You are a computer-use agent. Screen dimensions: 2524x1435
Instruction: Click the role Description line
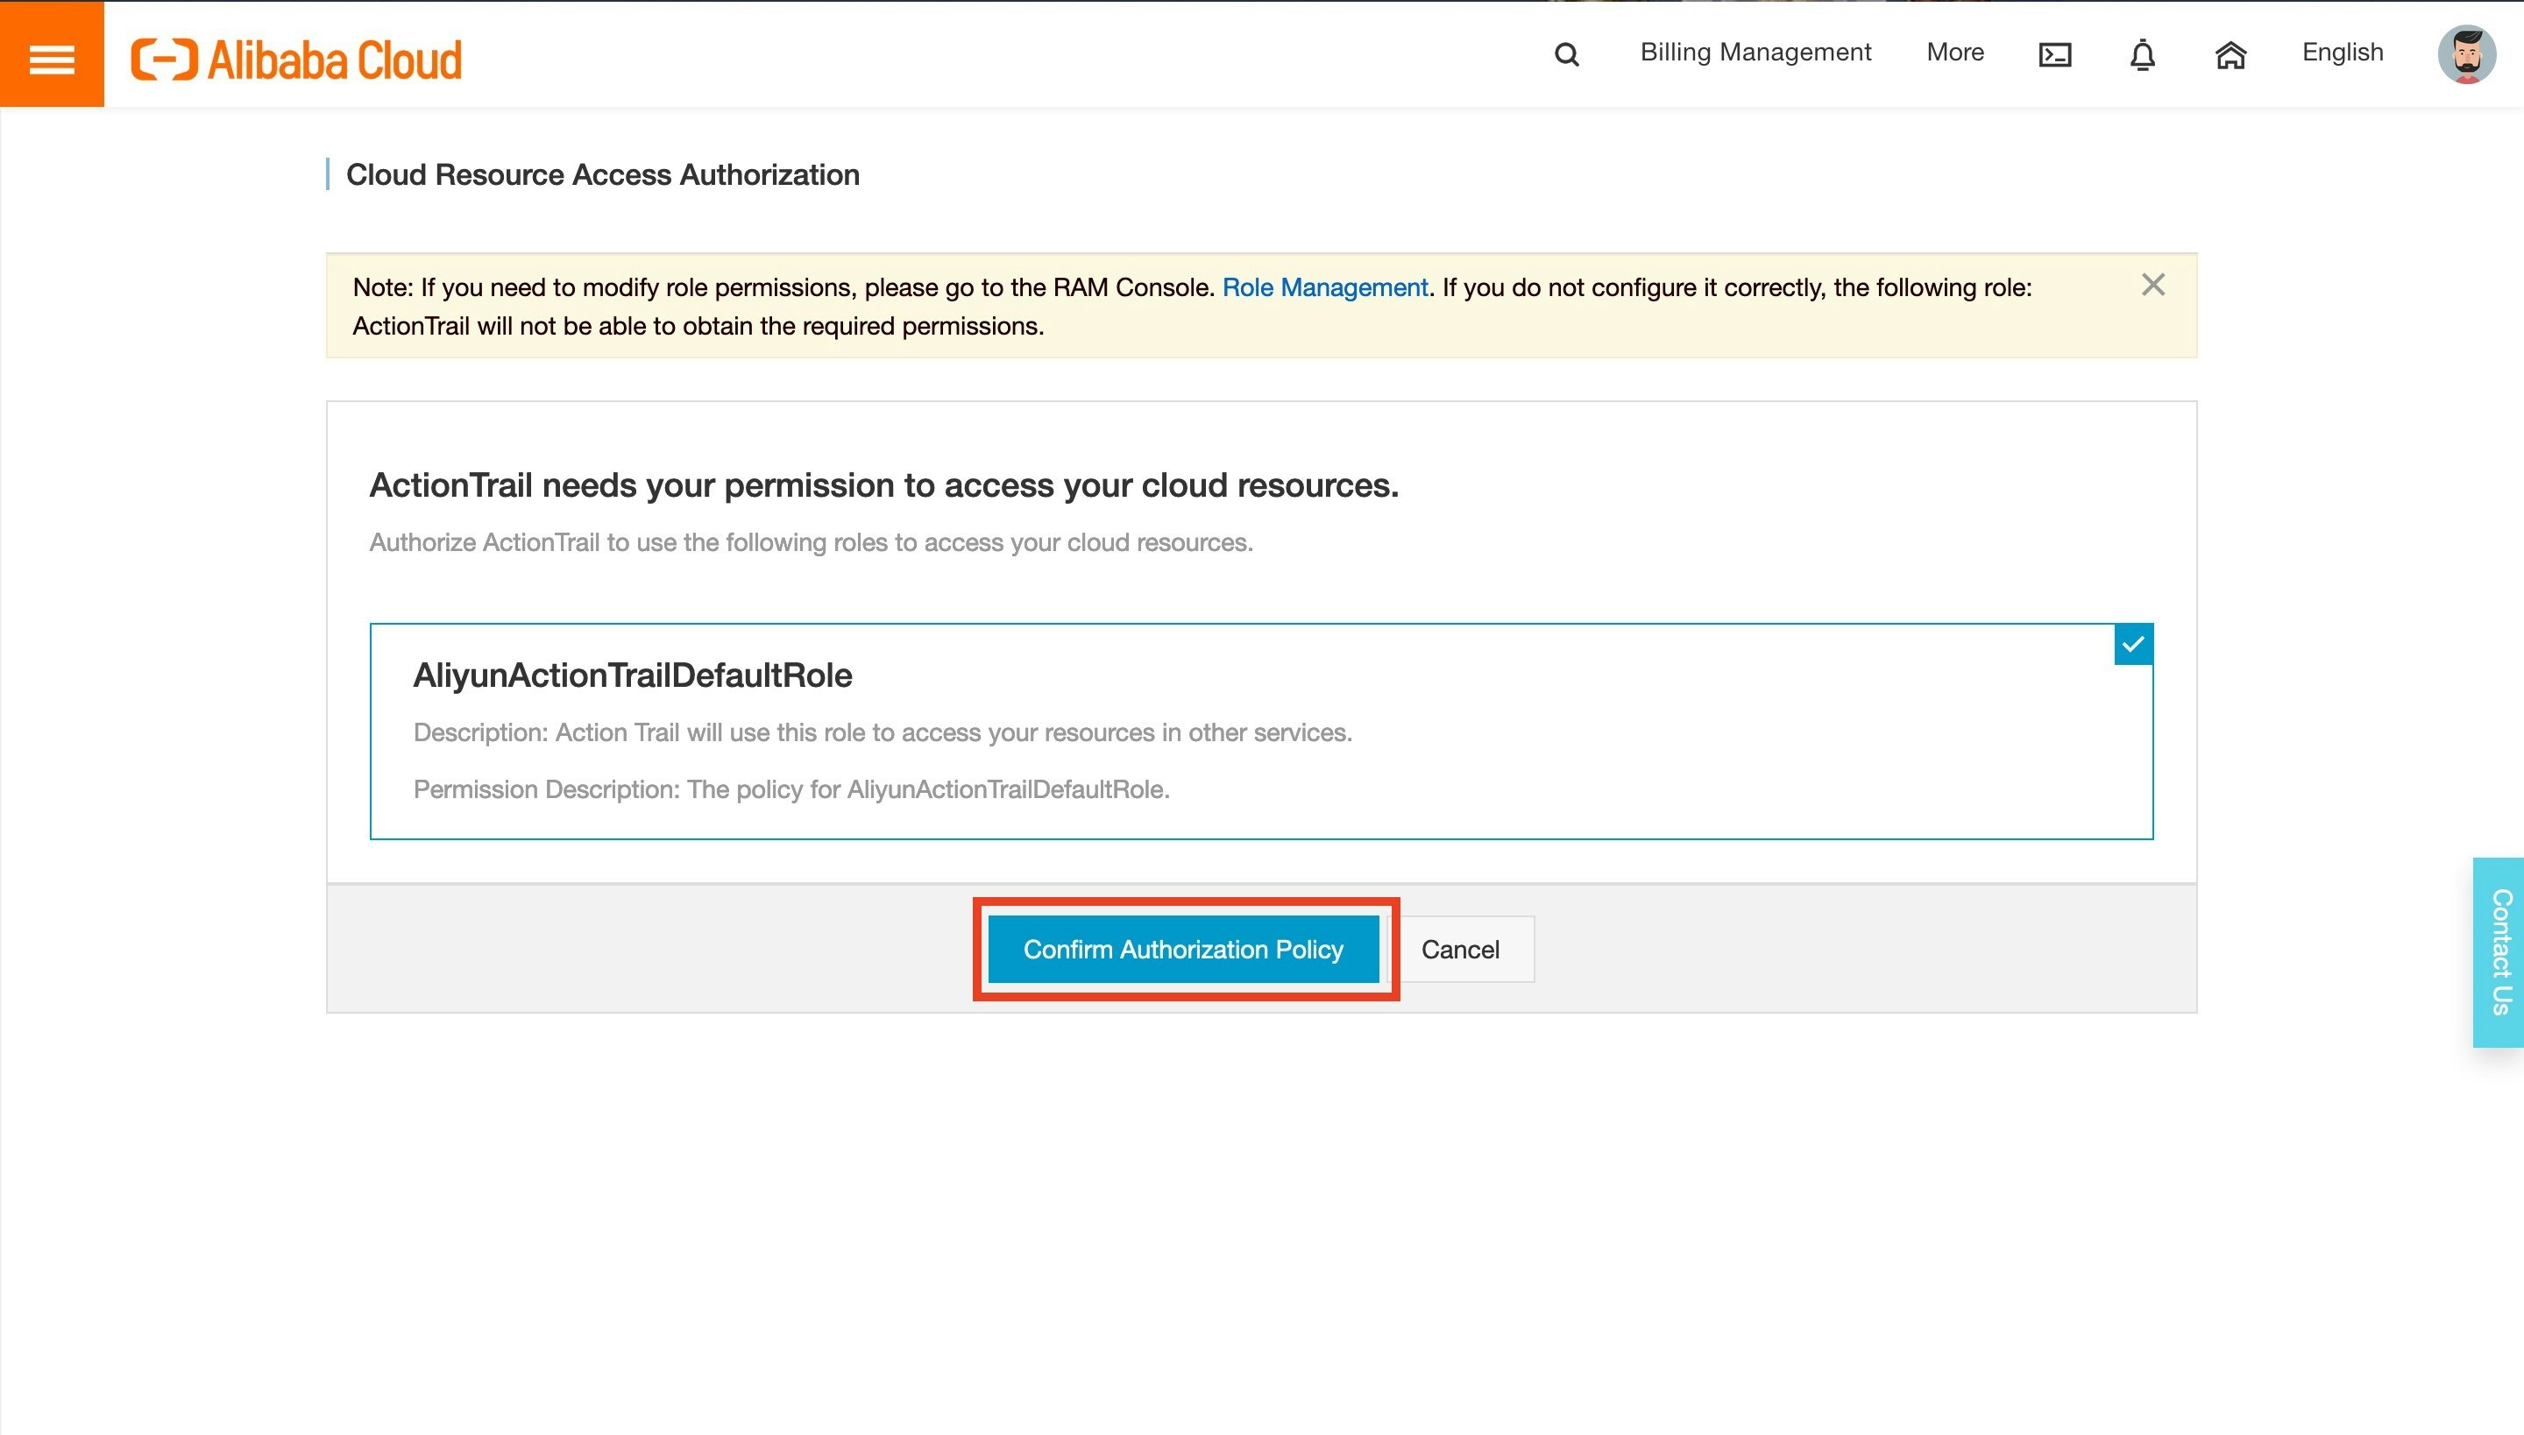[x=883, y=732]
